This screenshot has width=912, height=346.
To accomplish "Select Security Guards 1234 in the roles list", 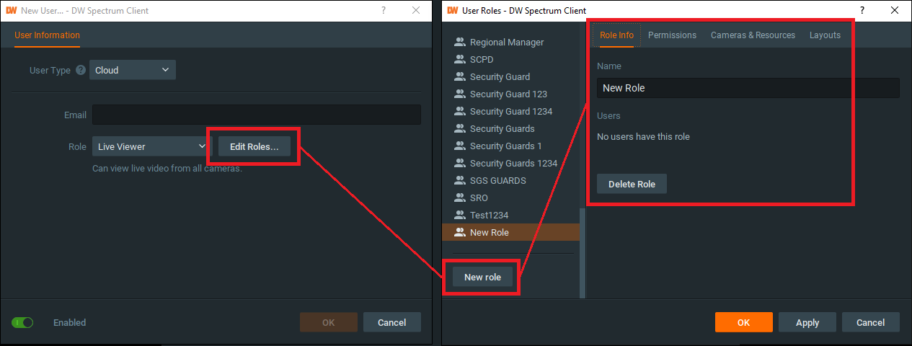I will [x=513, y=164].
